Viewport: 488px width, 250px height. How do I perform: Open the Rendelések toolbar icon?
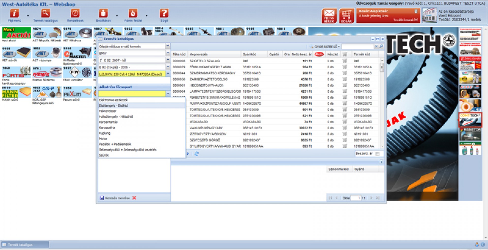tap(75, 13)
